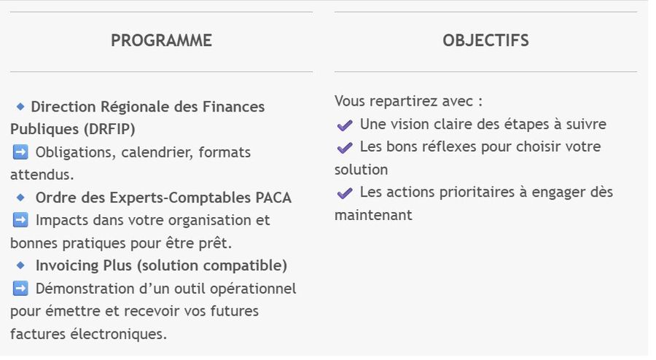The image size is (656, 360).
Task: Select the Direction Régionale des Finances Publiques title
Action: pos(147,107)
